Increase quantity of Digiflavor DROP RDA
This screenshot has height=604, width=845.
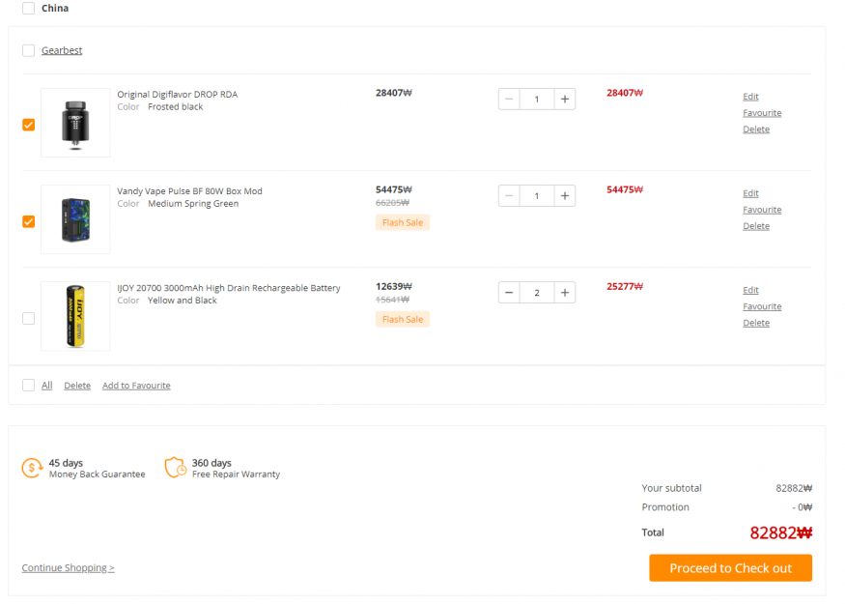(564, 100)
